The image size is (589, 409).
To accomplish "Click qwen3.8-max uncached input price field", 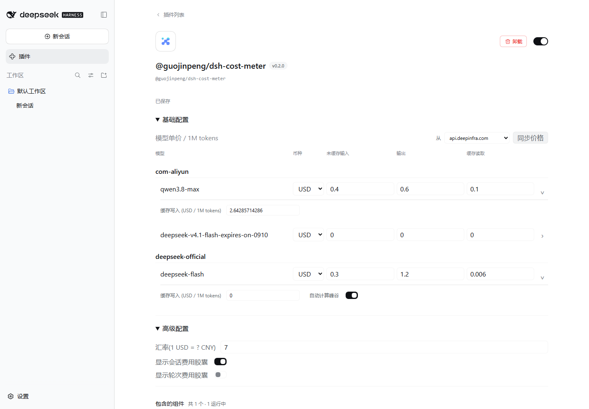I will pos(360,189).
